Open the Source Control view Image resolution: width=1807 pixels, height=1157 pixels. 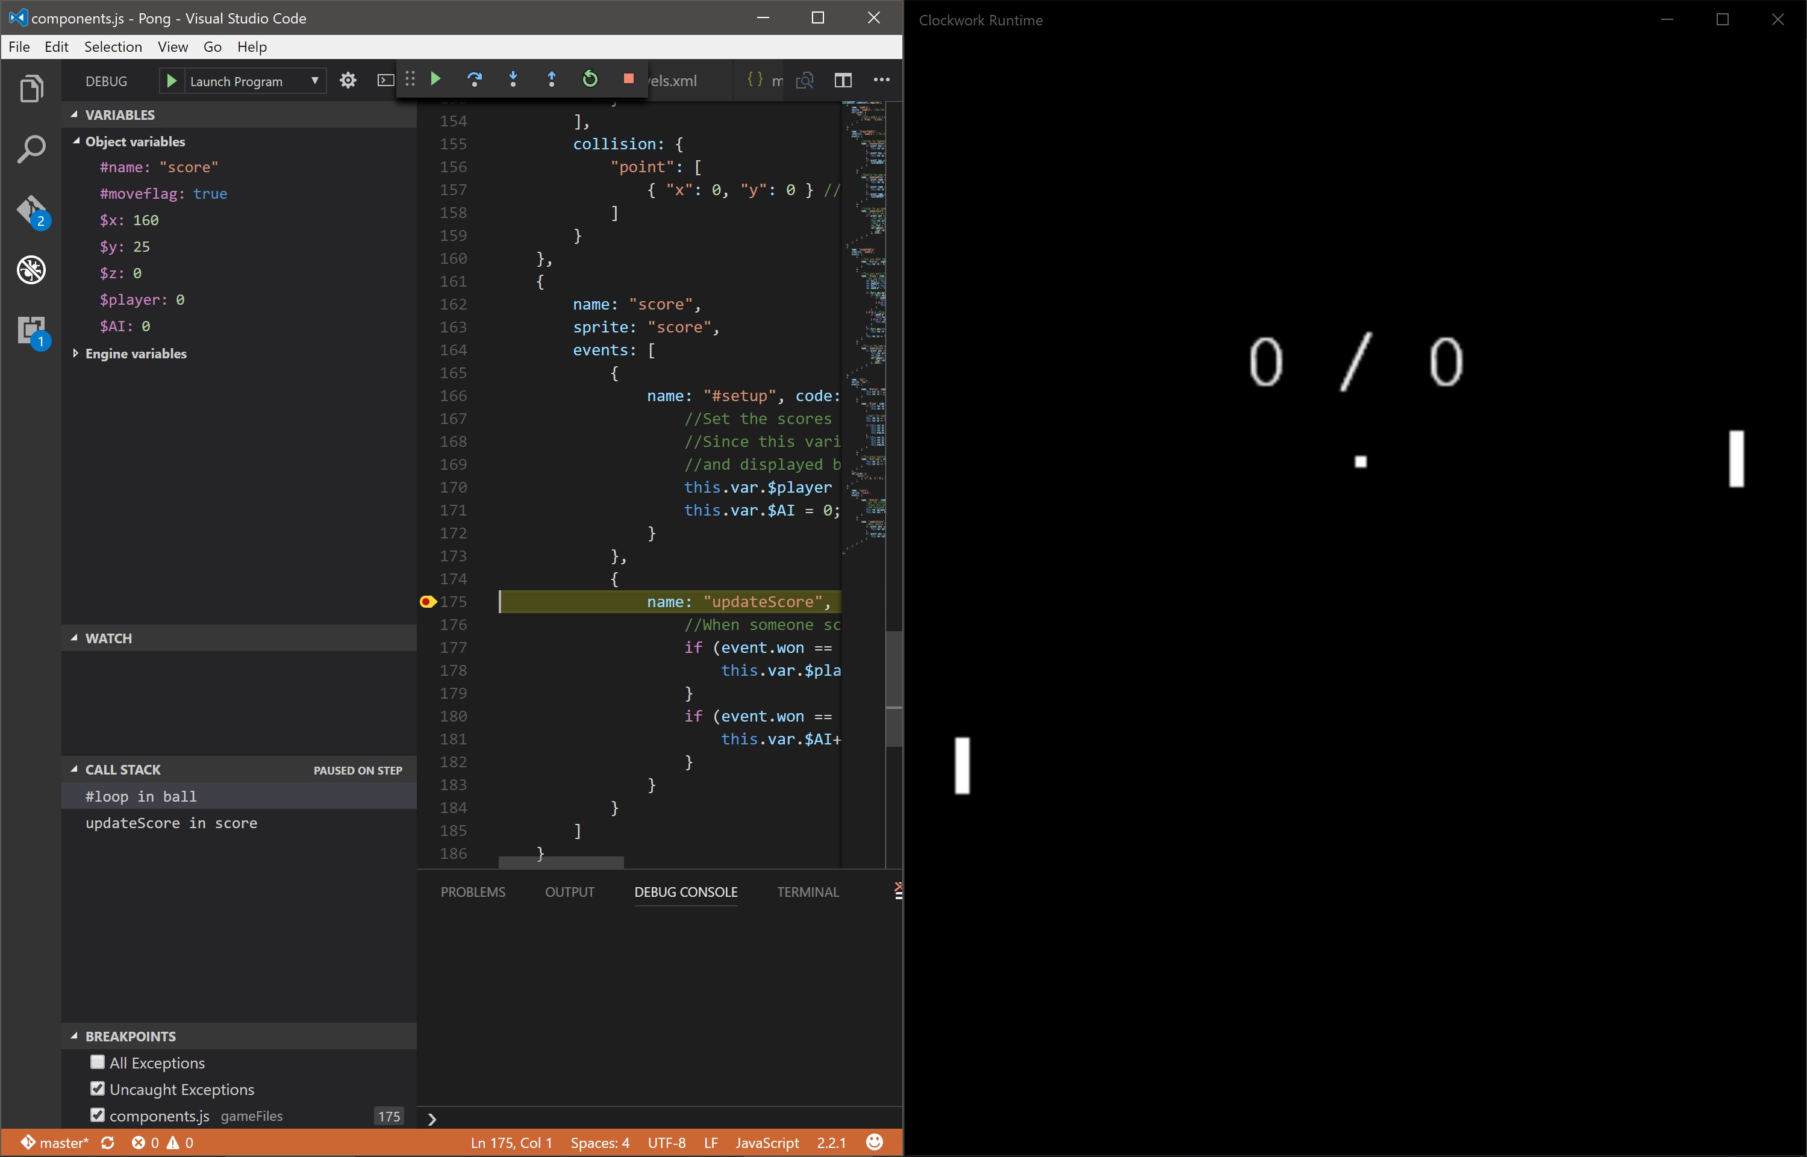tap(31, 210)
